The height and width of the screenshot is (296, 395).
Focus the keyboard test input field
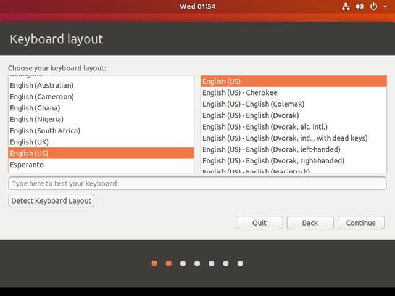coord(197,183)
